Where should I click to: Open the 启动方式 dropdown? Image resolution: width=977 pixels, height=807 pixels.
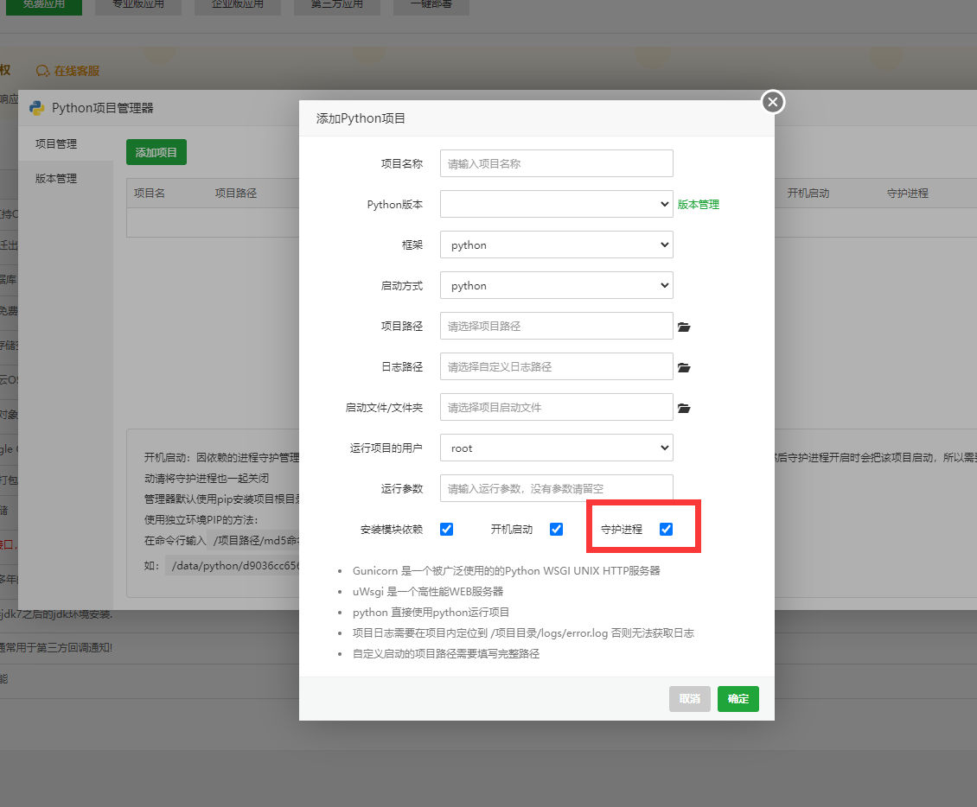click(x=556, y=285)
